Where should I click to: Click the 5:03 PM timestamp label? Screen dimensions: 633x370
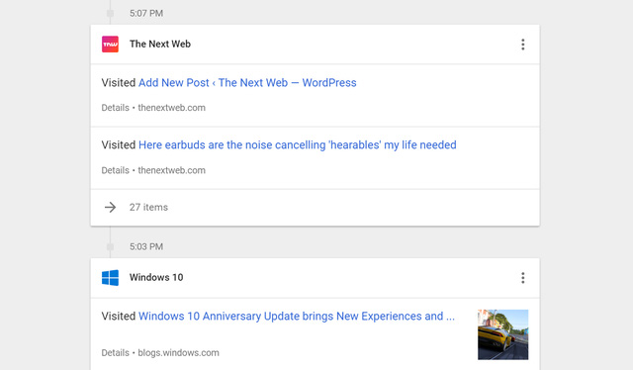coord(146,246)
